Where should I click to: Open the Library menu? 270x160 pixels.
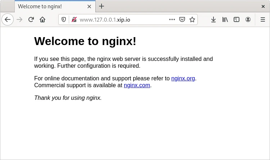pos(225,20)
